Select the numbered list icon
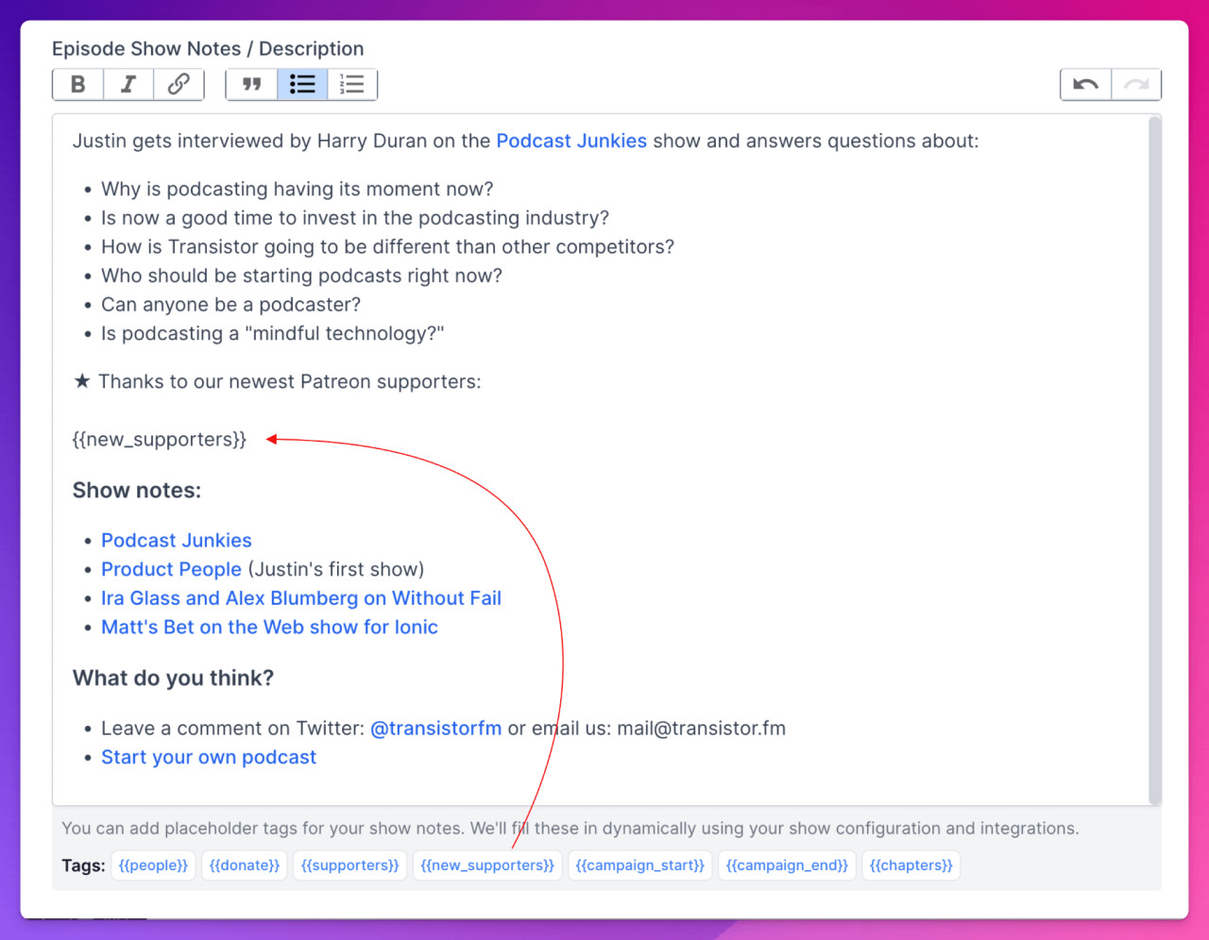Image resolution: width=1209 pixels, height=940 pixels. 352,84
